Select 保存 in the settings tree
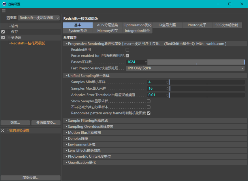Screen dimensions: 248x181 click(14, 32)
